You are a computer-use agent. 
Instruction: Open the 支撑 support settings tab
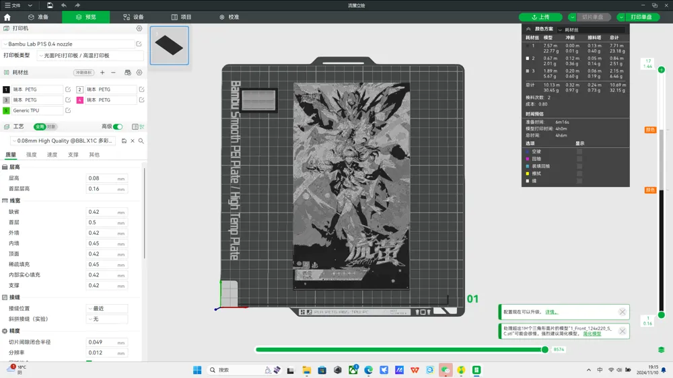73,155
